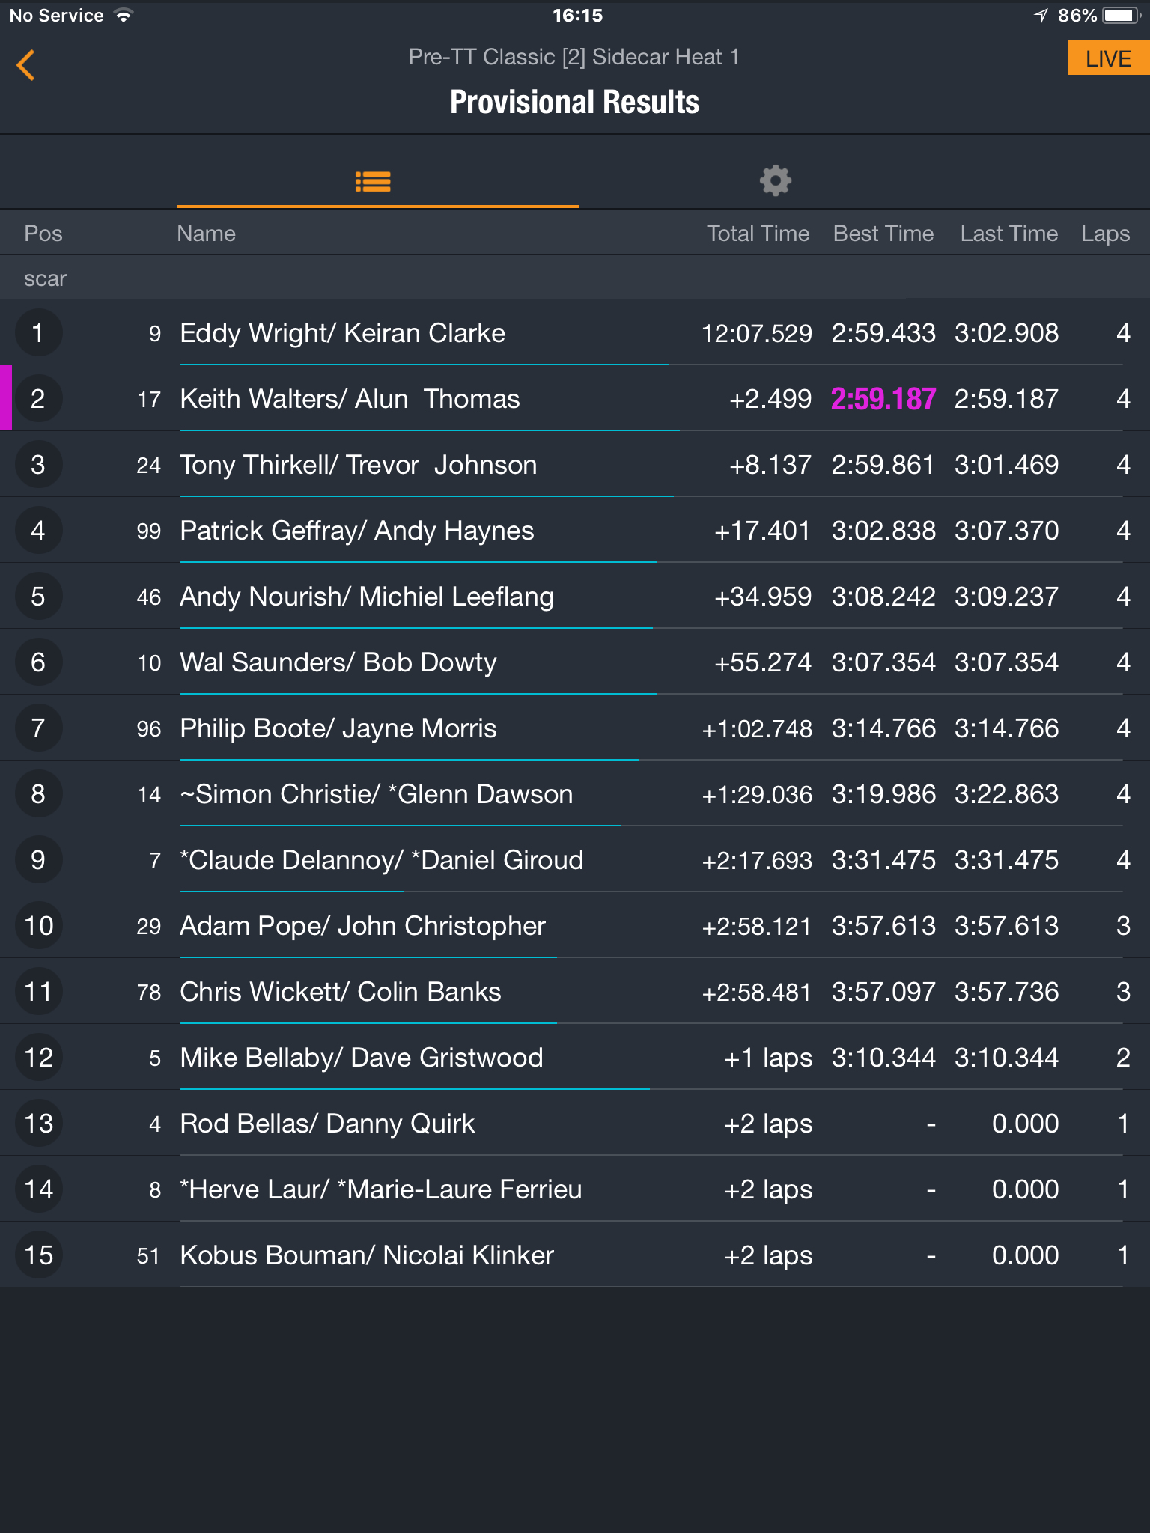Sort by the Total Time column header

pos(758,234)
